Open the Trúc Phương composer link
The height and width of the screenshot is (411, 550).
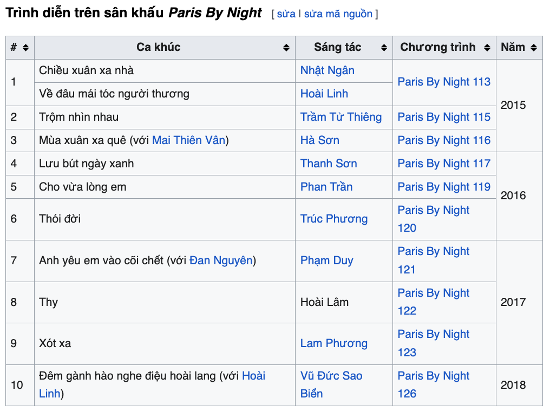coord(333,219)
